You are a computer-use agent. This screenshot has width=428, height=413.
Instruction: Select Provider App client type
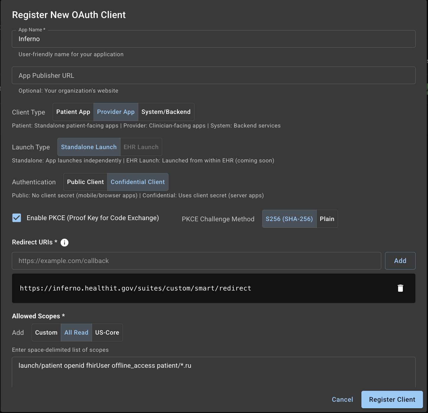(116, 112)
